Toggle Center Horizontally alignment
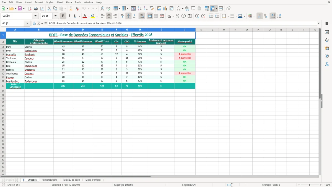This screenshot has height=187, width=332. pyautogui.click(x=109, y=16)
